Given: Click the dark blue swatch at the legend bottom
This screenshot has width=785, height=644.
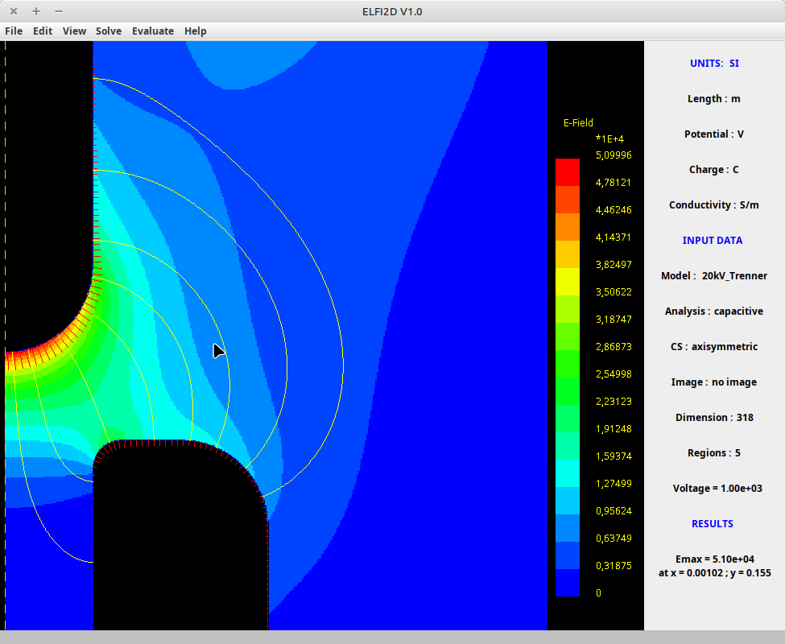Looking at the screenshot, I should (x=567, y=583).
